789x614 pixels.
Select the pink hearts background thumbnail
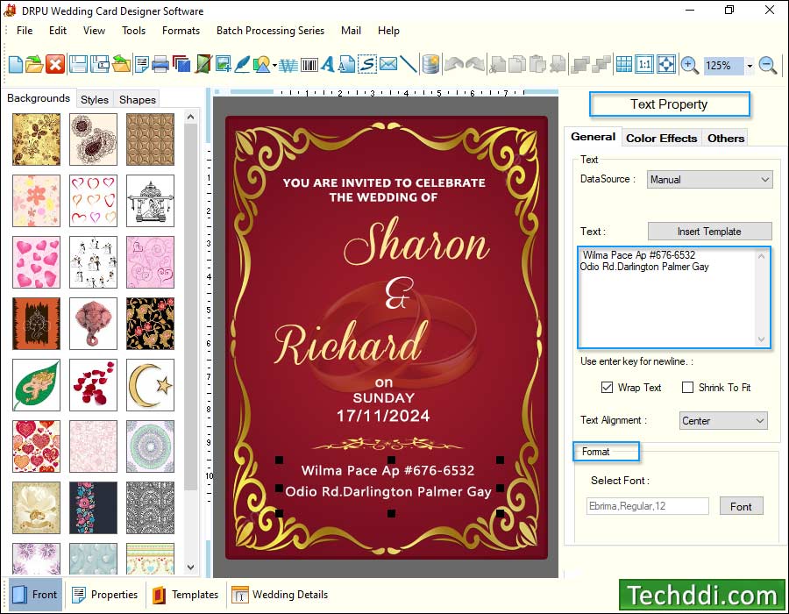click(x=36, y=262)
